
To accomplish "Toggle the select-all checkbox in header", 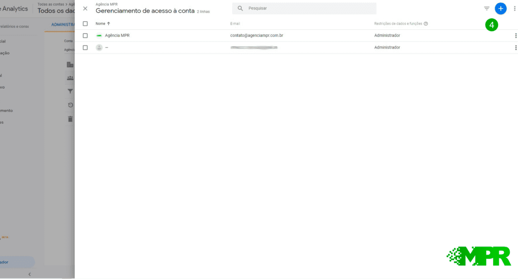I will tap(85, 23).
